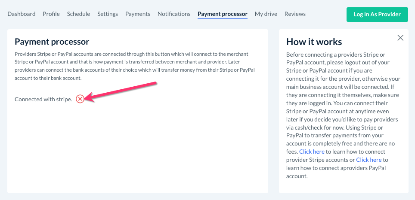Screen dimensions: 415x200
Task: Click the Payment processor panel heading
Action: [x=52, y=42]
